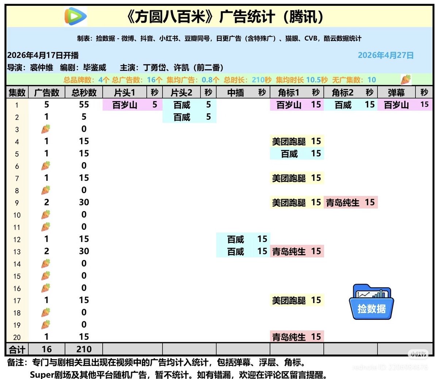Select 百威 in episode 1 角标2 cell
The image size is (438, 379).
point(343,105)
